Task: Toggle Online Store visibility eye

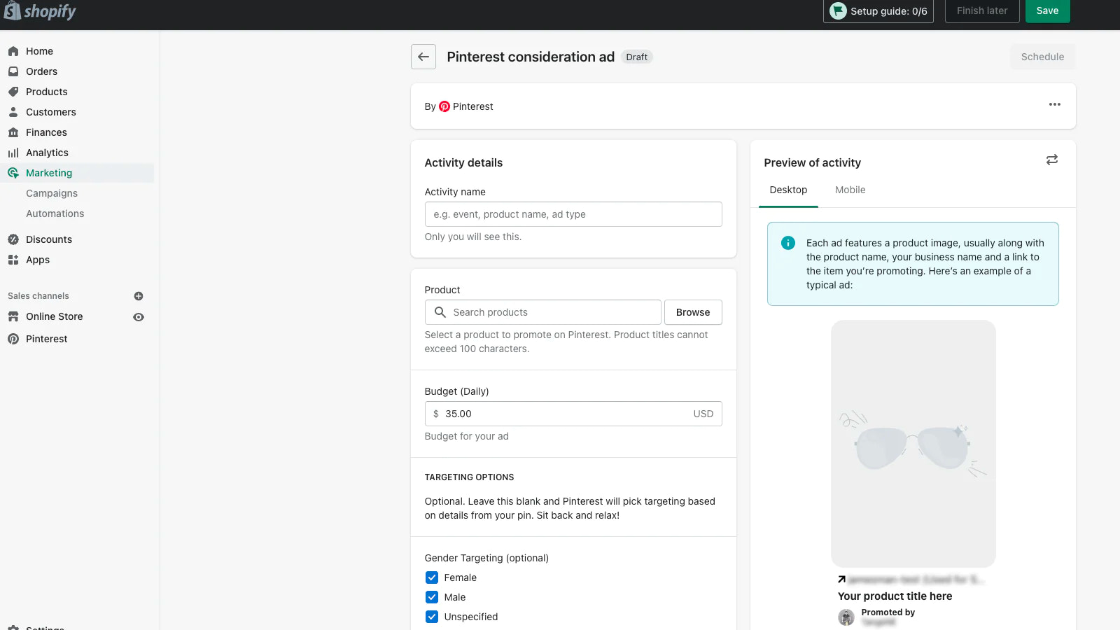Action: (138, 316)
